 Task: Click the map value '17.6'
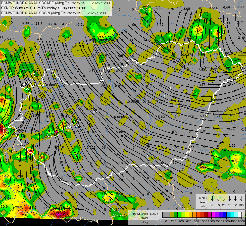(x=119, y=163)
